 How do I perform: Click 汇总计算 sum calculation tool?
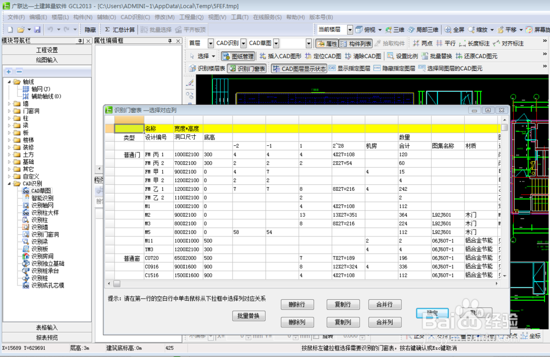tap(119, 30)
